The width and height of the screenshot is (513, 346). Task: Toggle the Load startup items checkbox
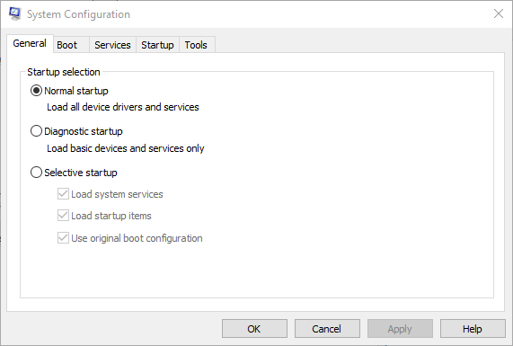click(x=63, y=216)
